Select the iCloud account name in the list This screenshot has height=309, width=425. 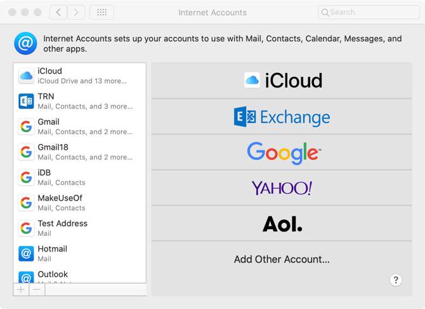click(x=50, y=71)
